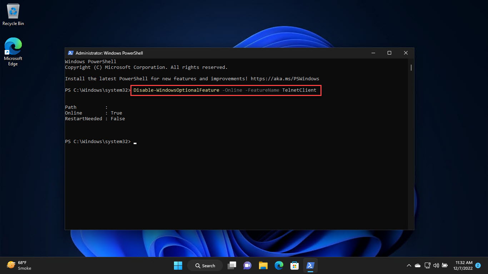
Task: Open notification center via the clock
Action: coord(463,265)
